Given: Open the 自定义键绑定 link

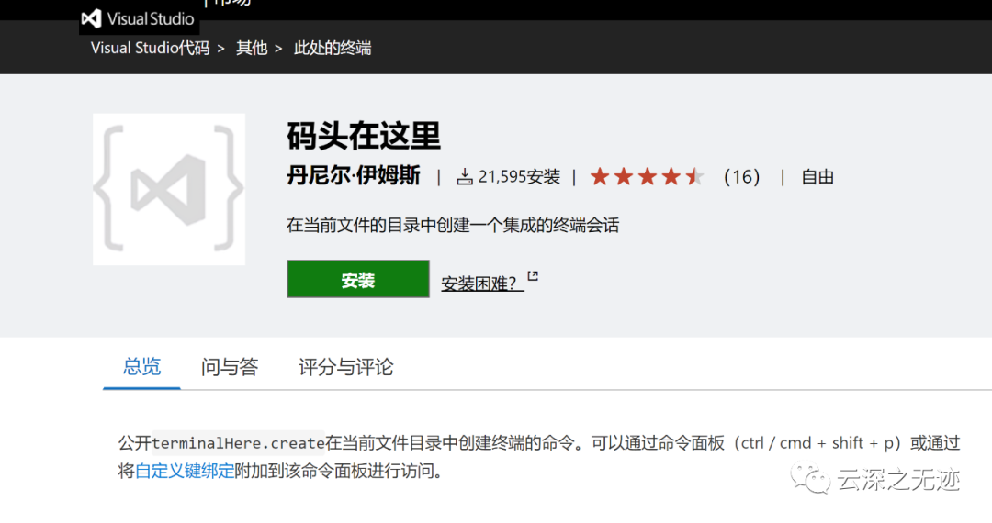Looking at the screenshot, I should pos(185,472).
